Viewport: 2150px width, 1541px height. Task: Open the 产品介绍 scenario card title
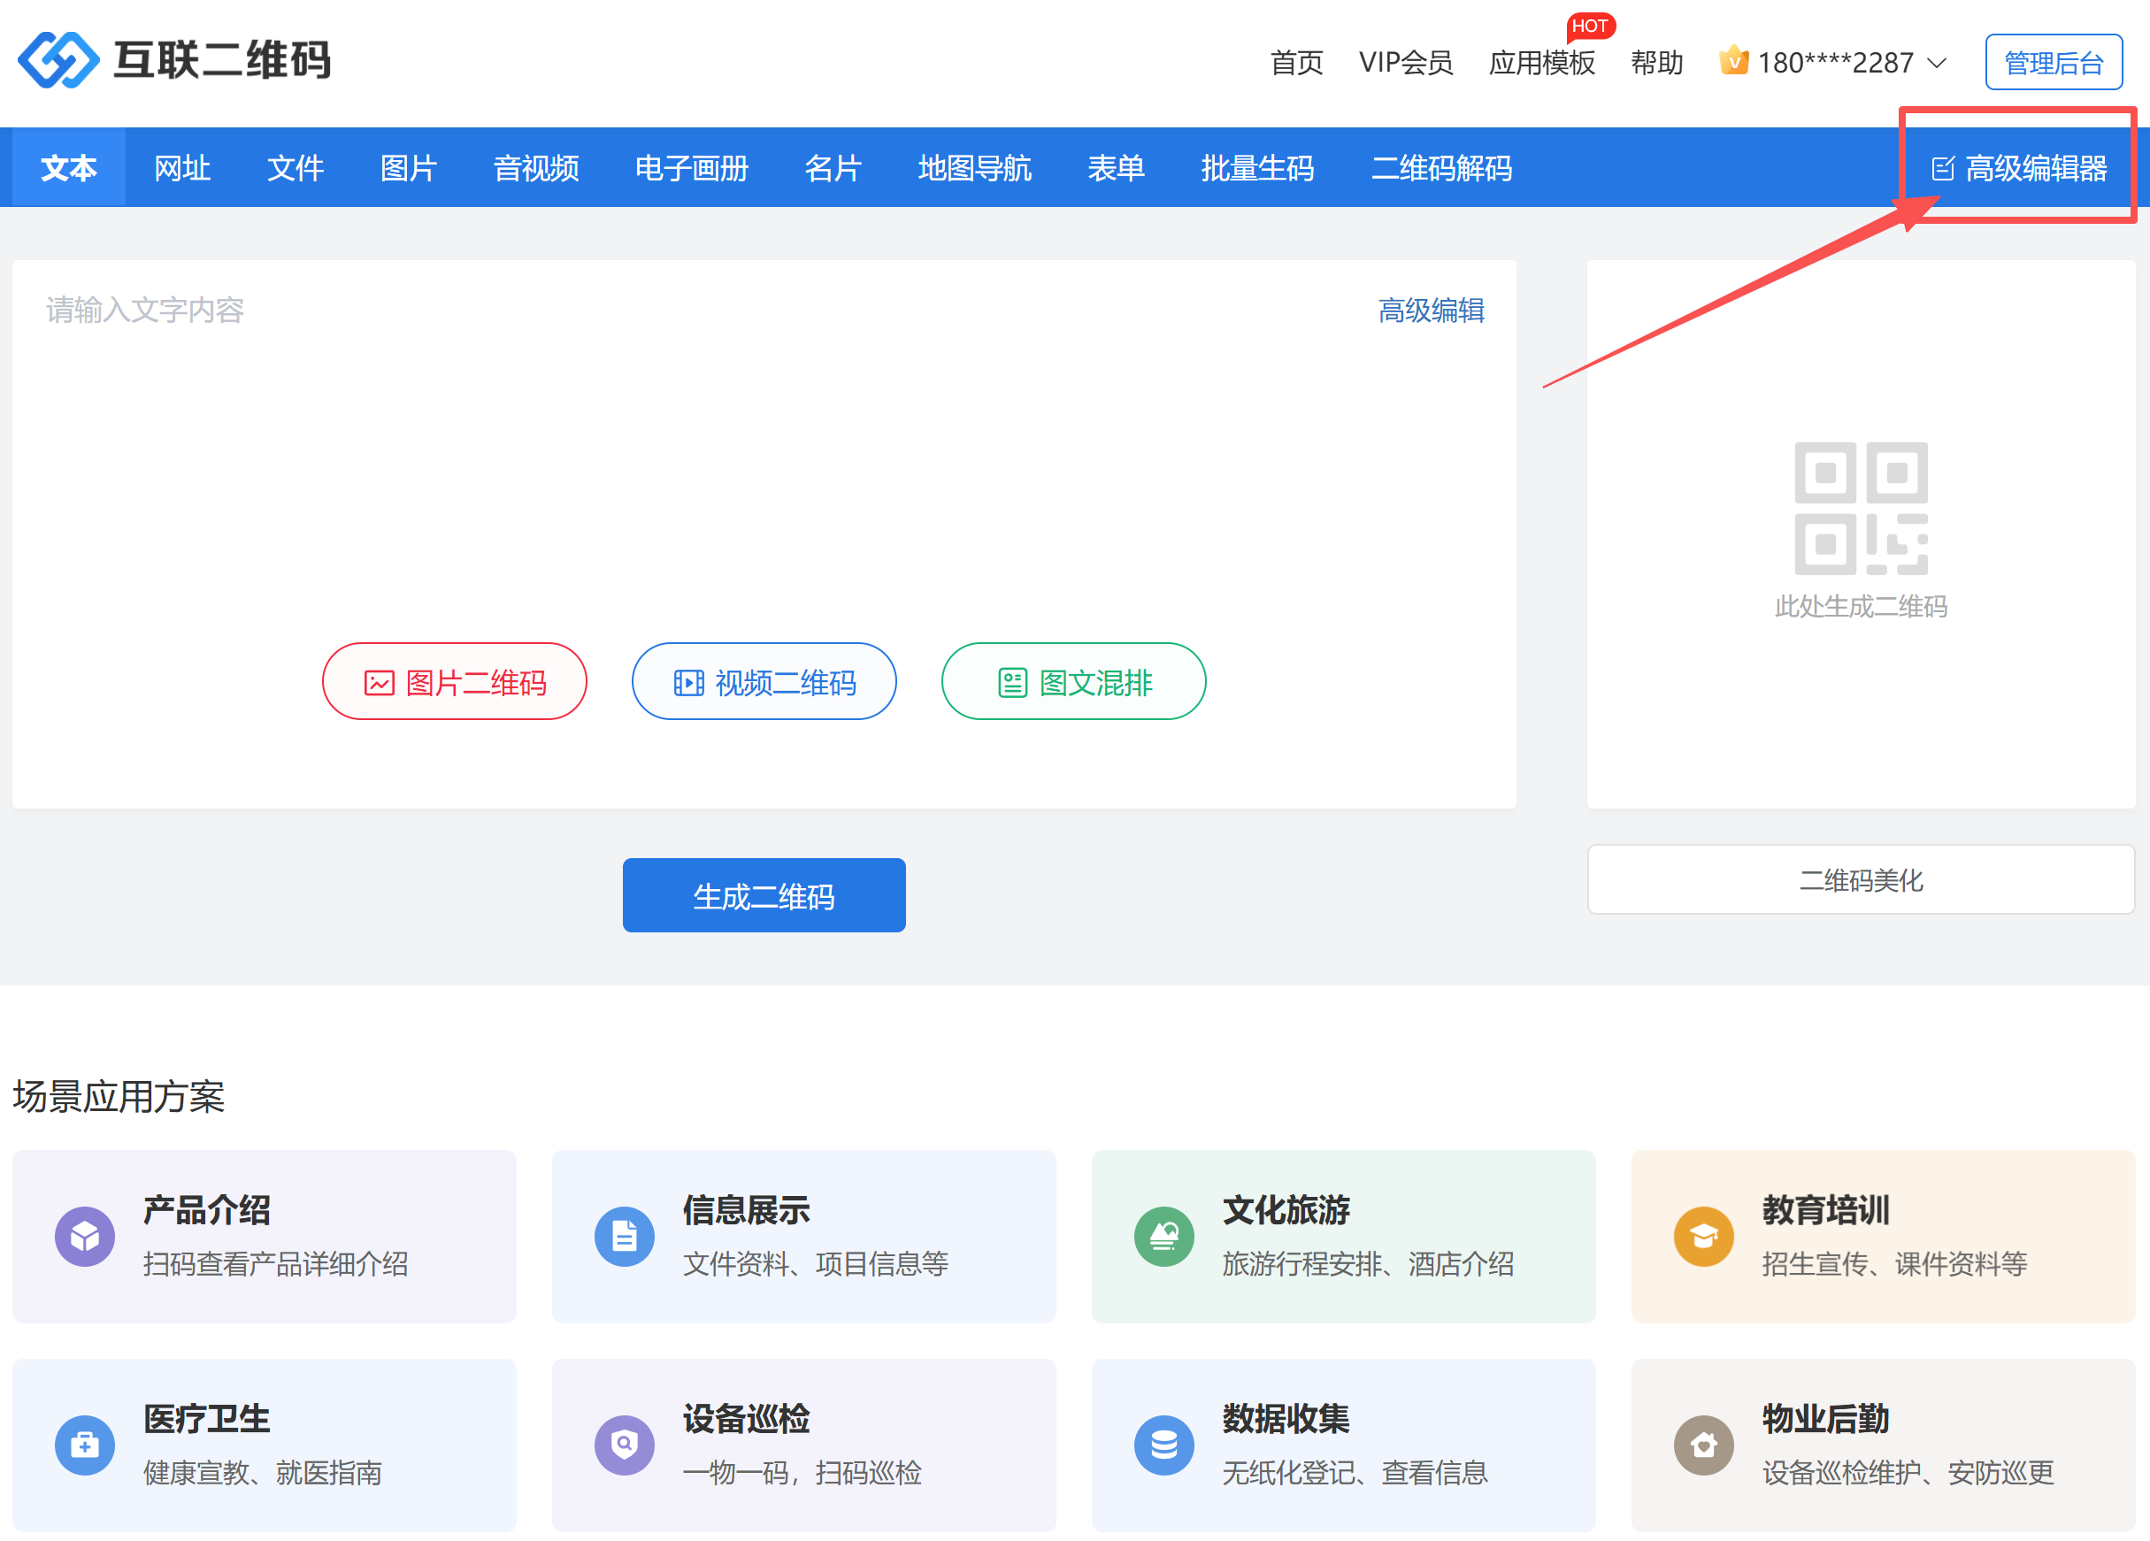(207, 1210)
